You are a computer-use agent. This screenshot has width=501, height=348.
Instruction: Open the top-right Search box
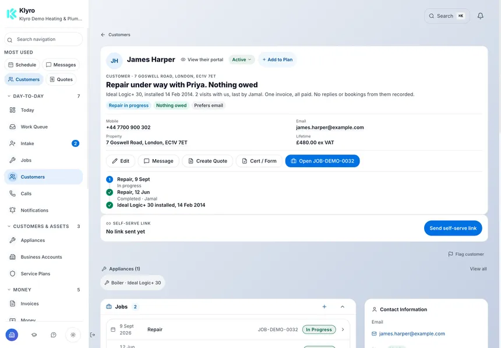click(447, 16)
